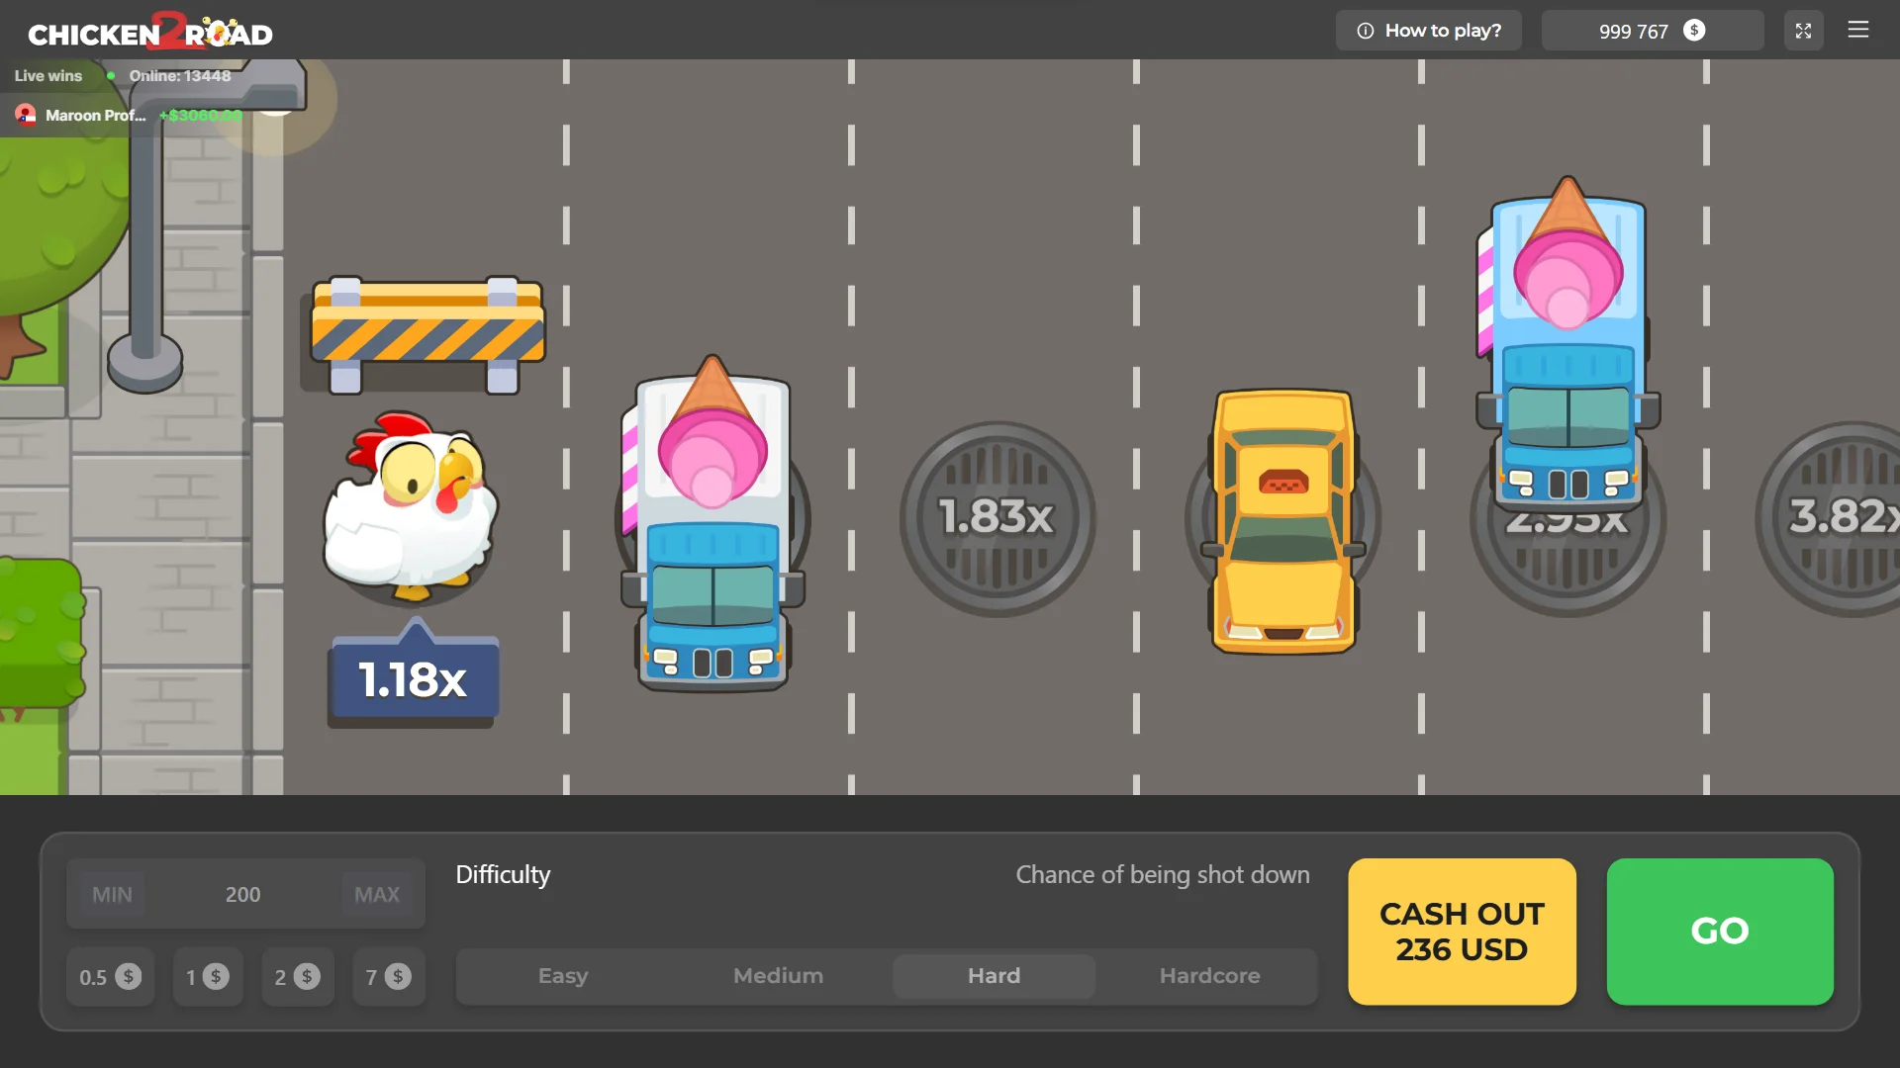Choose the 2 $ quick bet
This screenshot has height=1068, width=1900.
tap(297, 977)
